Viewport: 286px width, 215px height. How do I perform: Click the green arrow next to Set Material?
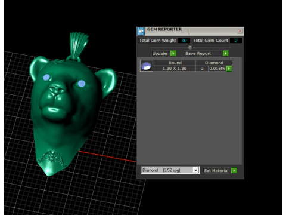(x=234, y=171)
